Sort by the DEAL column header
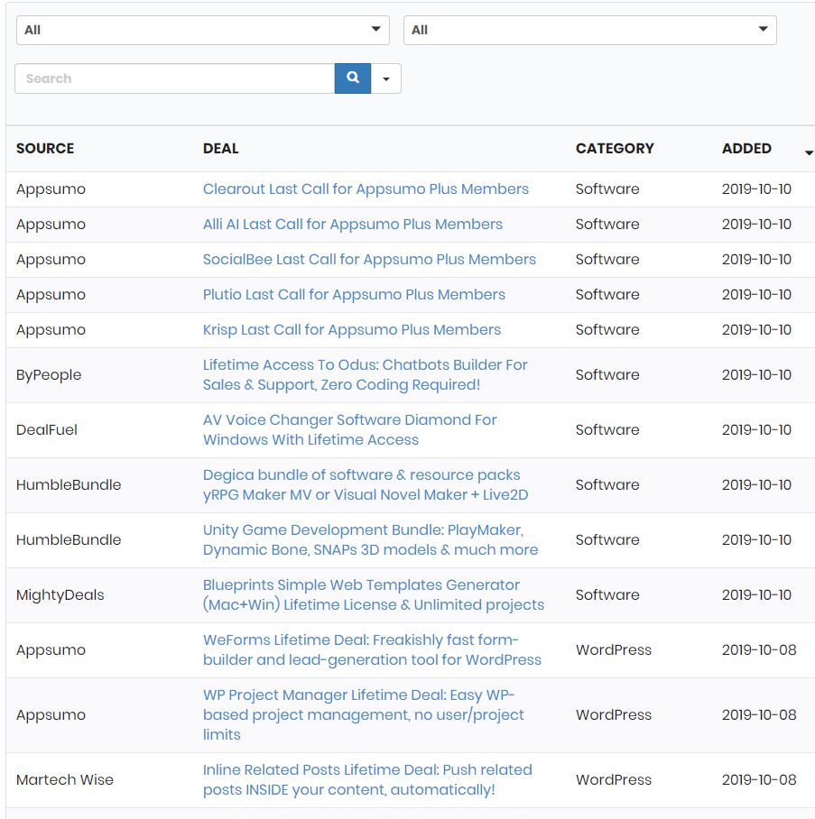The image size is (815, 819). pos(220,148)
